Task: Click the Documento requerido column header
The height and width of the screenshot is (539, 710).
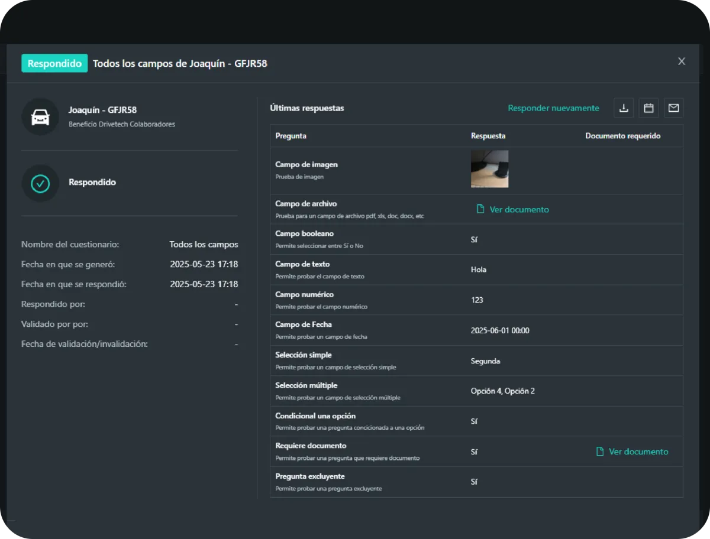Action: pos(622,136)
